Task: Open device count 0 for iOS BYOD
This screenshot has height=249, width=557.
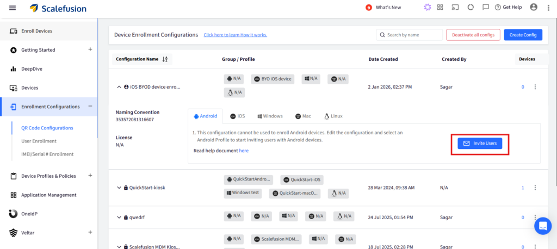Action: [523, 87]
